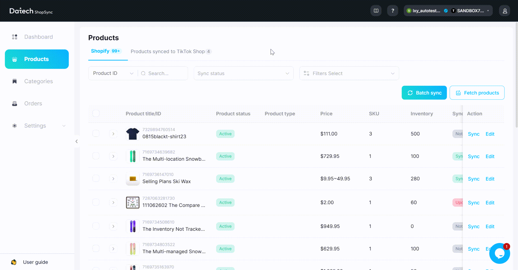
Task: Expand the row for The Multi-location Snowboard
Action: 113,156
